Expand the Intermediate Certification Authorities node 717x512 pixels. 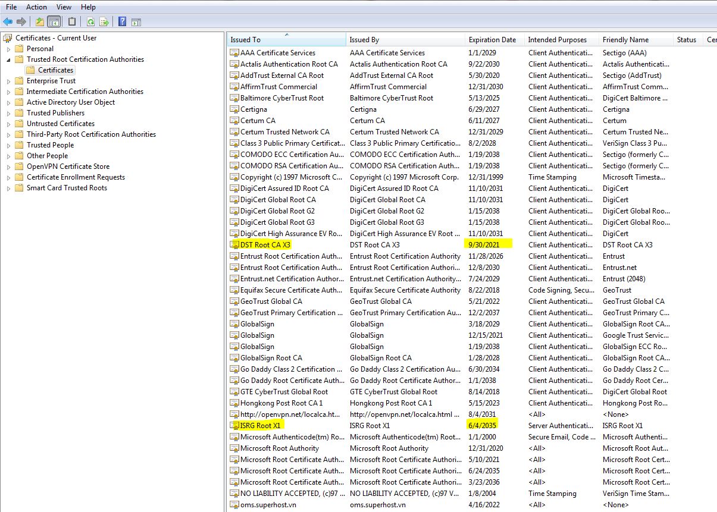(8, 92)
